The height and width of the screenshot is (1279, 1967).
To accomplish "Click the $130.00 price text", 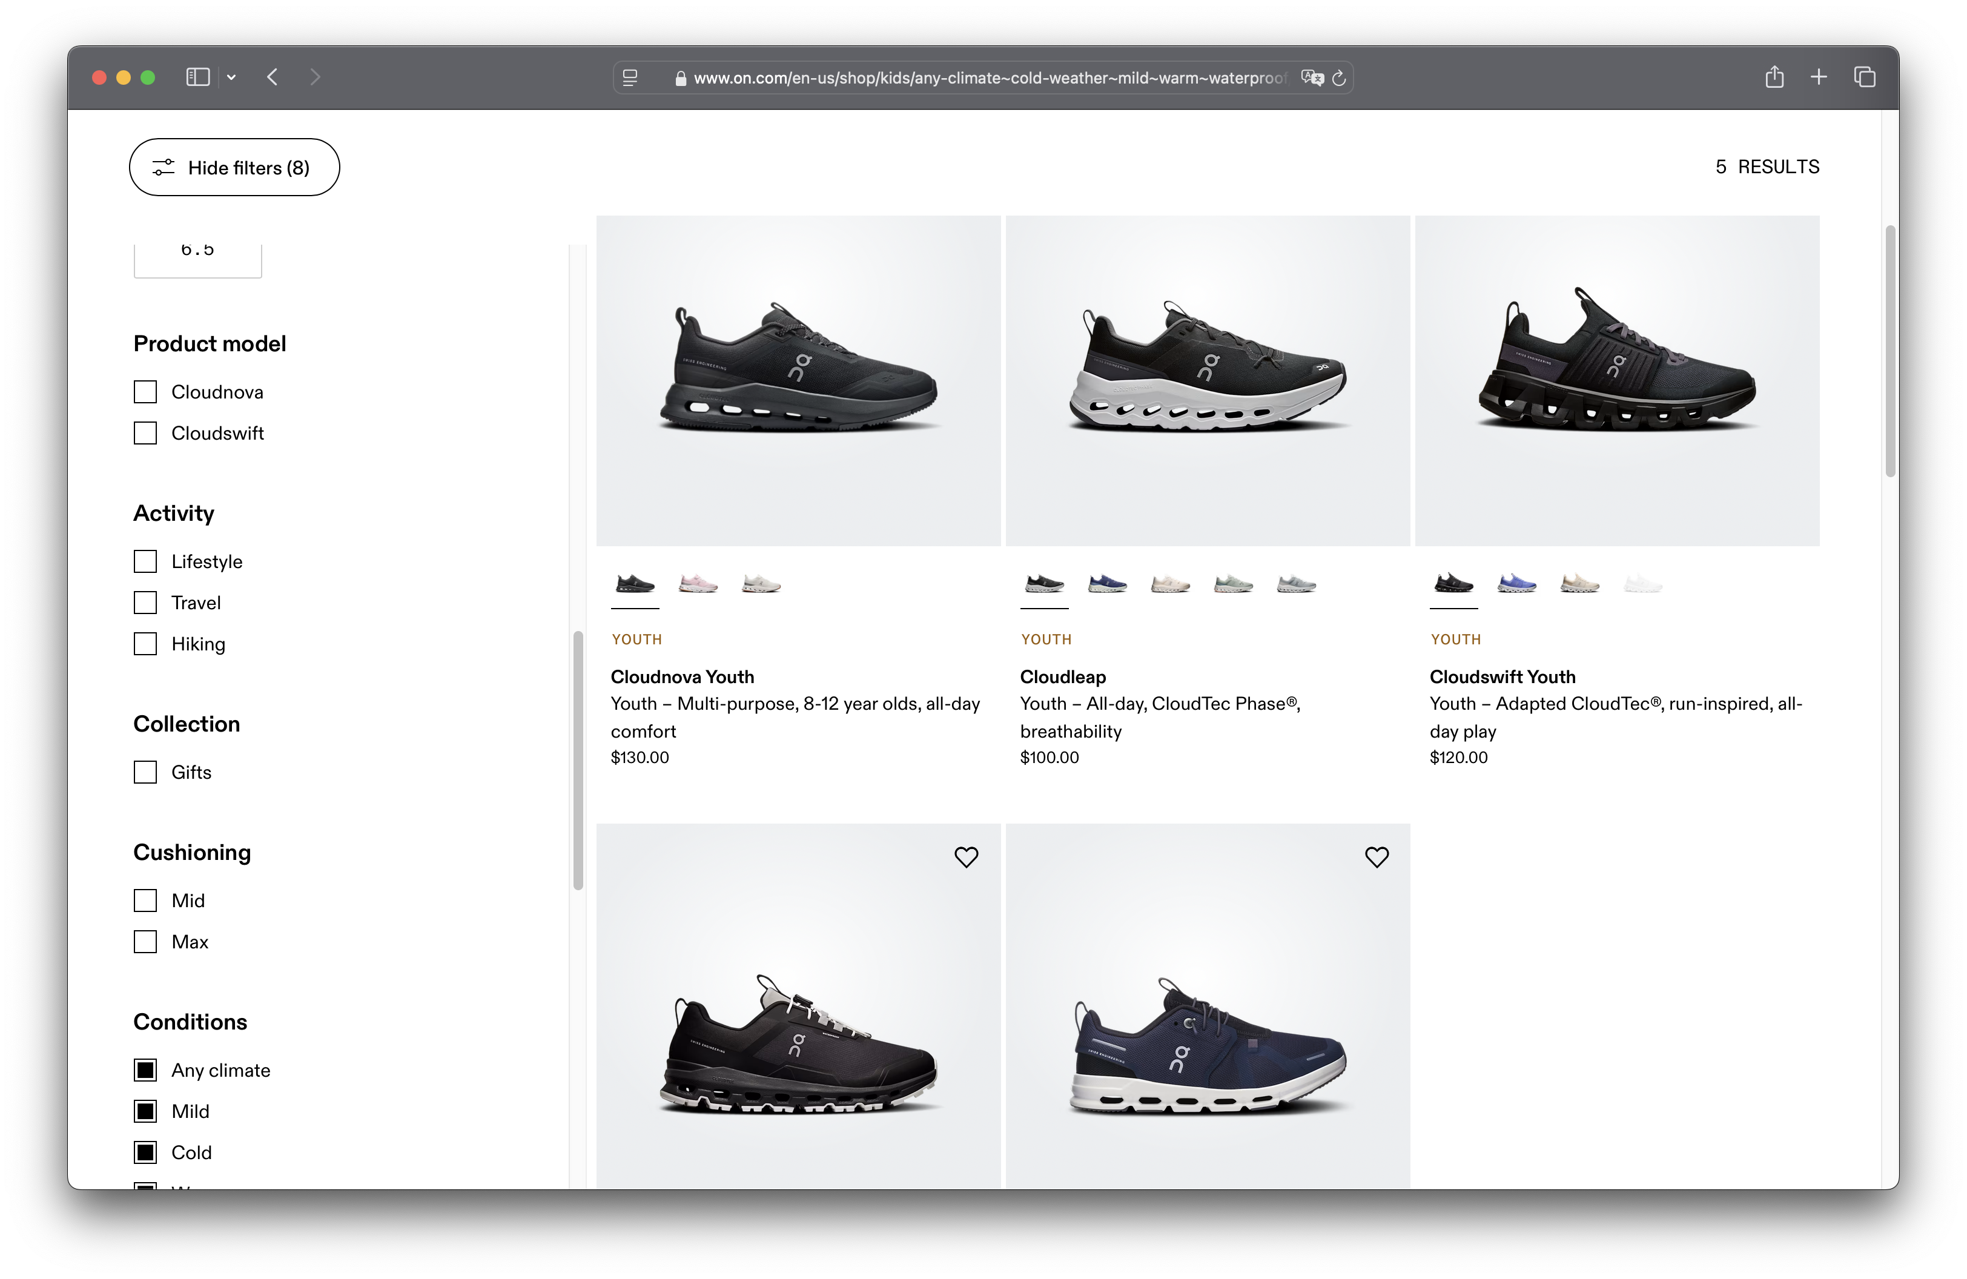I will pyautogui.click(x=640, y=757).
